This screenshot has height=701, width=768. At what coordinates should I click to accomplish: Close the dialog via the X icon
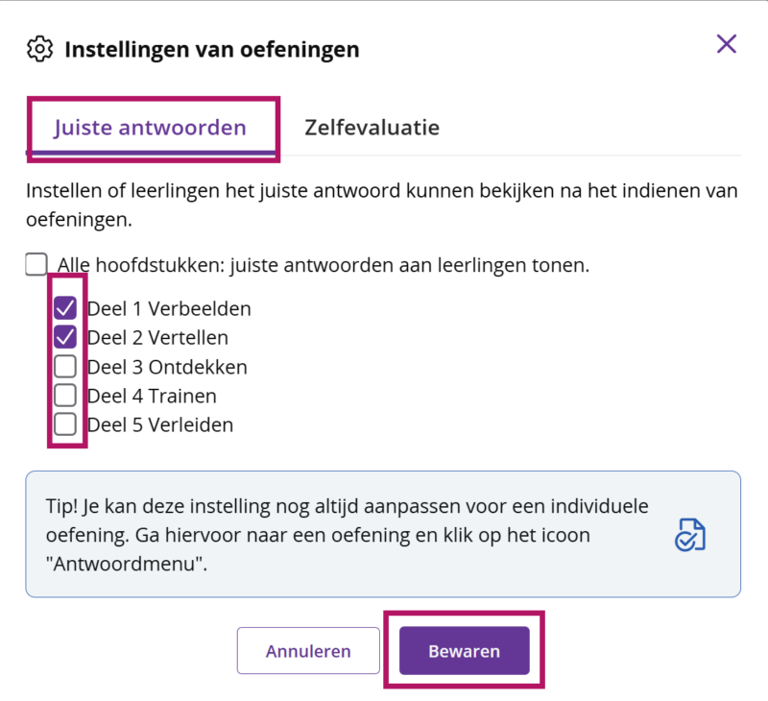pyautogui.click(x=727, y=44)
